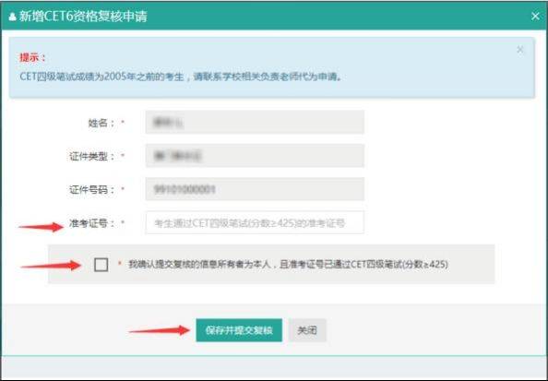The image size is (548, 381).
Task: Click the 证件号码 field
Action: [x=255, y=189]
